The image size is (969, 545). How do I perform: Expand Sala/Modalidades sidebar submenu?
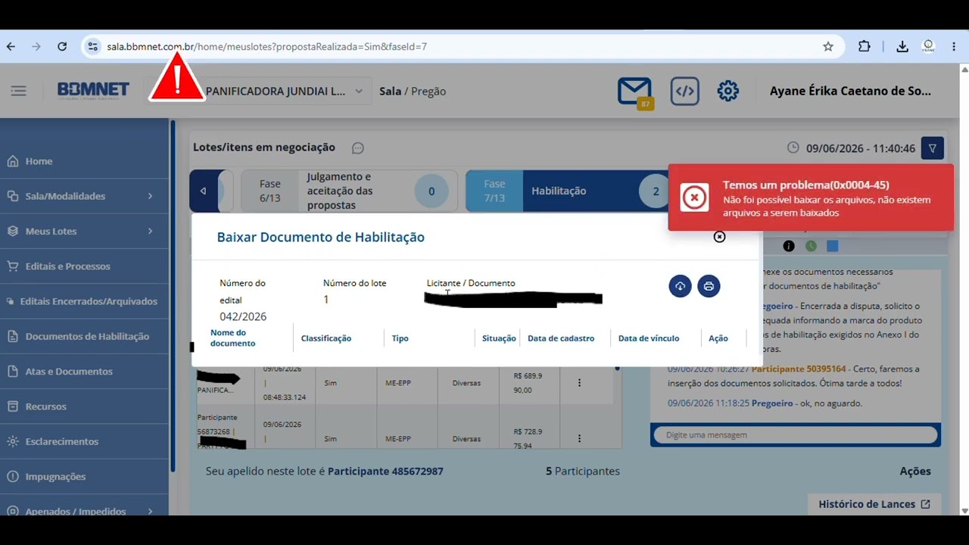tap(150, 196)
